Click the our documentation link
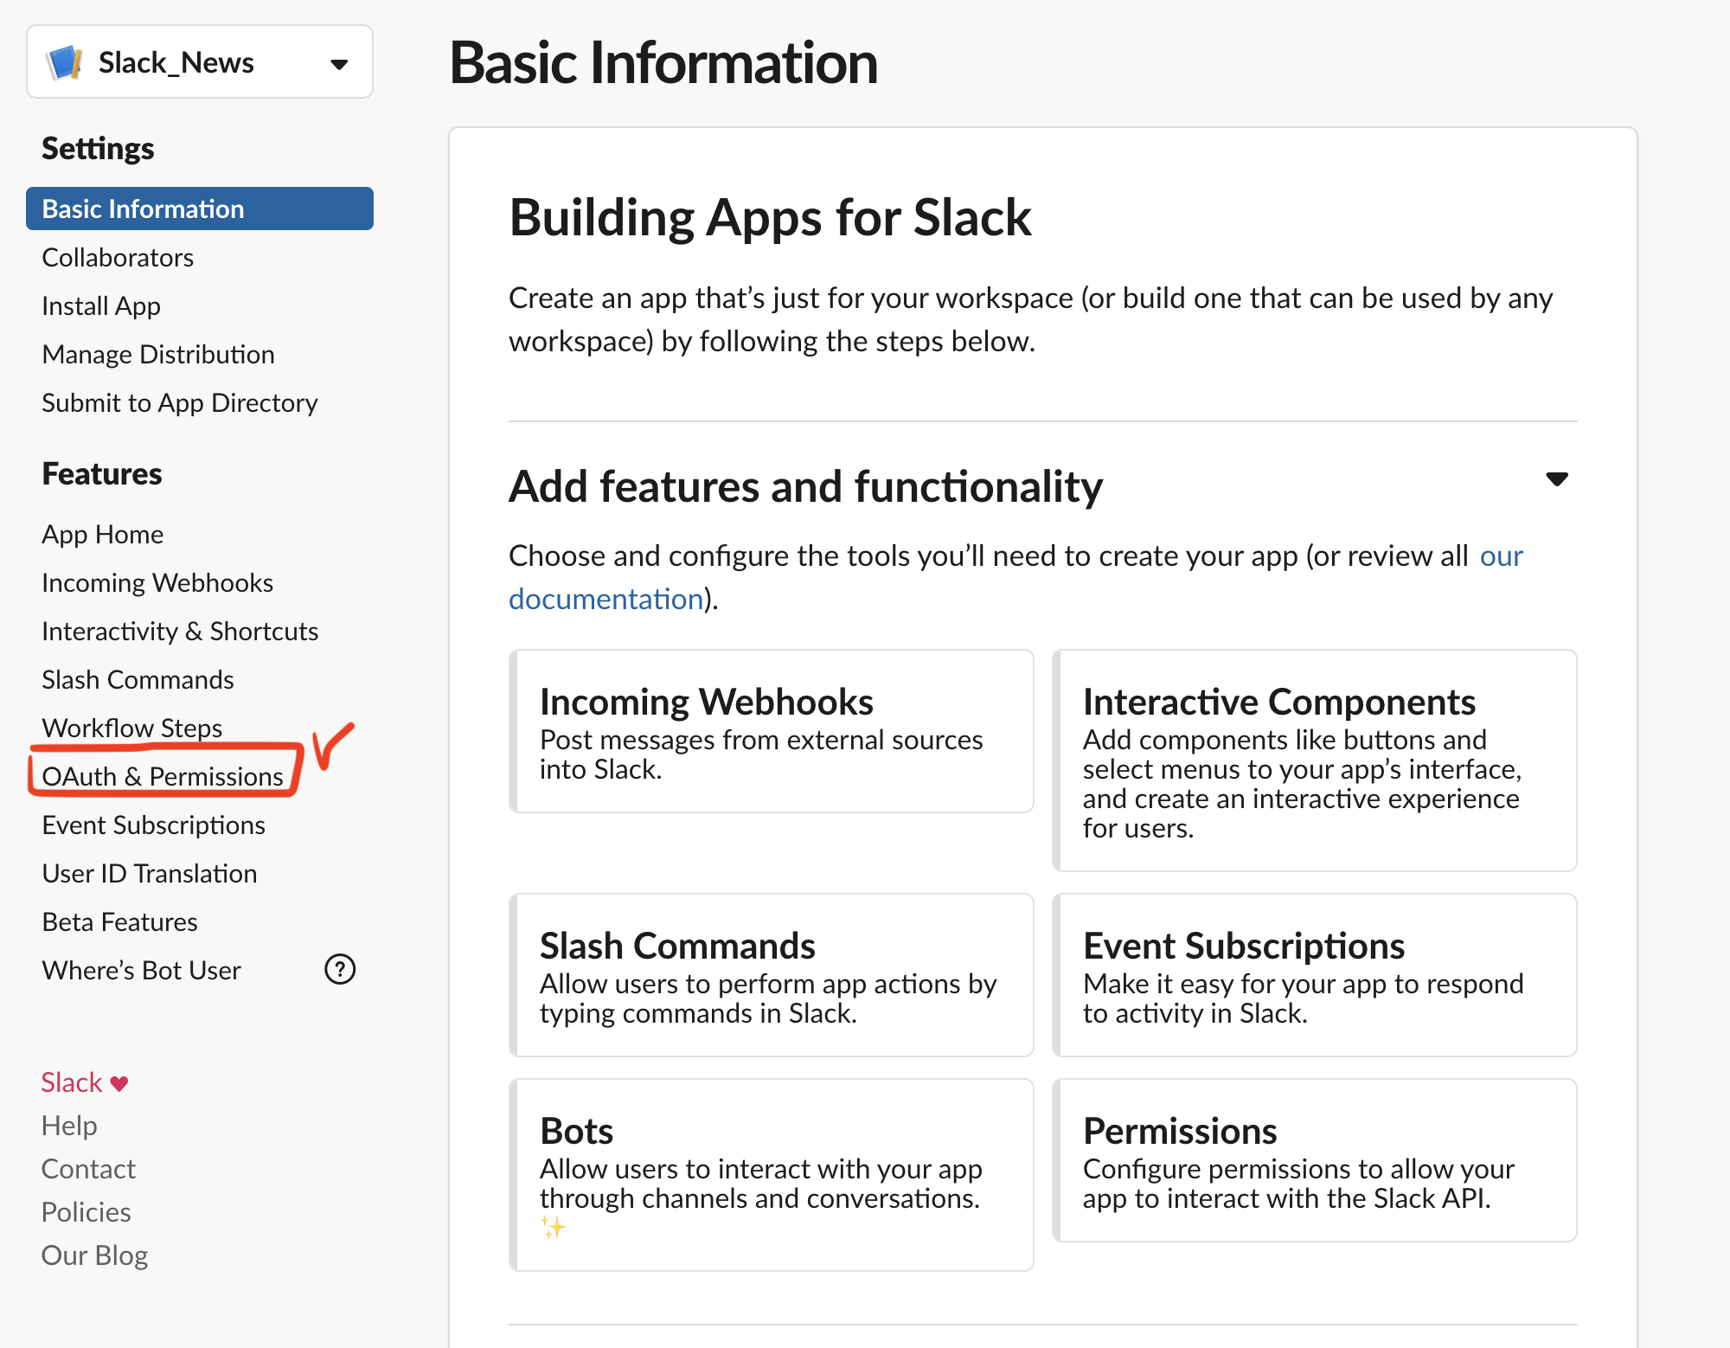This screenshot has width=1730, height=1348. (x=606, y=599)
